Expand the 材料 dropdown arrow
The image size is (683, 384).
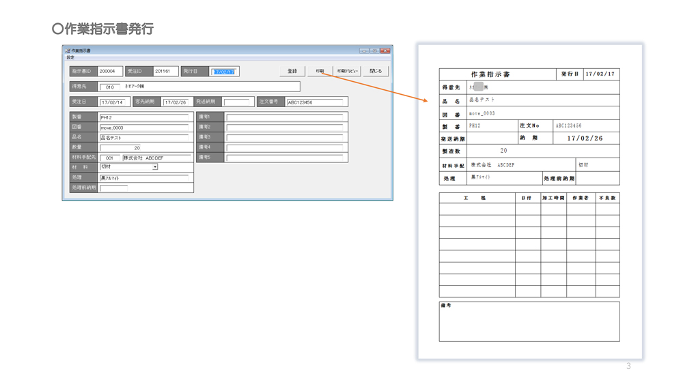[155, 167]
